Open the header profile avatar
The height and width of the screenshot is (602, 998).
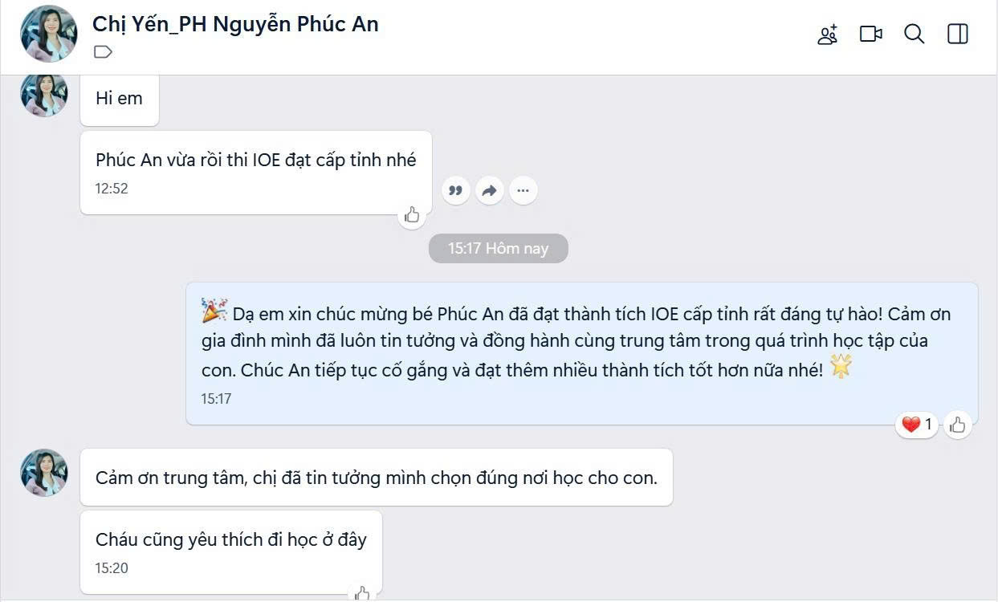click(49, 34)
